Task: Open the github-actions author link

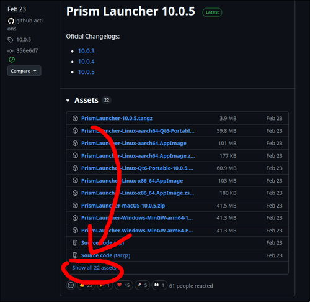Action: click(25, 24)
